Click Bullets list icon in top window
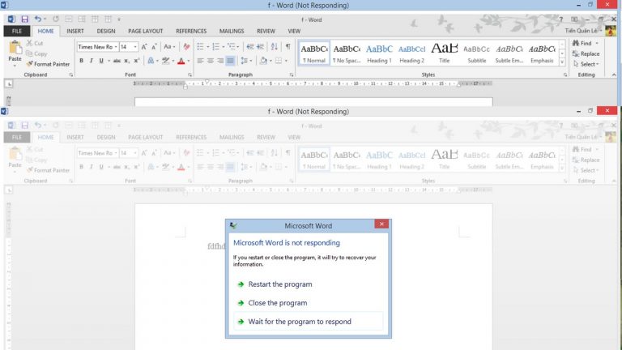 coord(200,47)
